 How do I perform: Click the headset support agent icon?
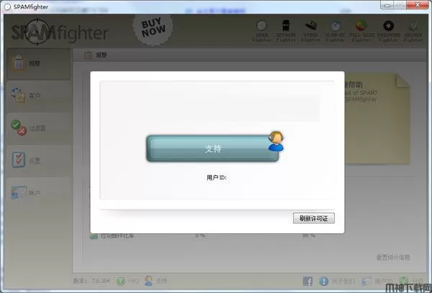276,141
